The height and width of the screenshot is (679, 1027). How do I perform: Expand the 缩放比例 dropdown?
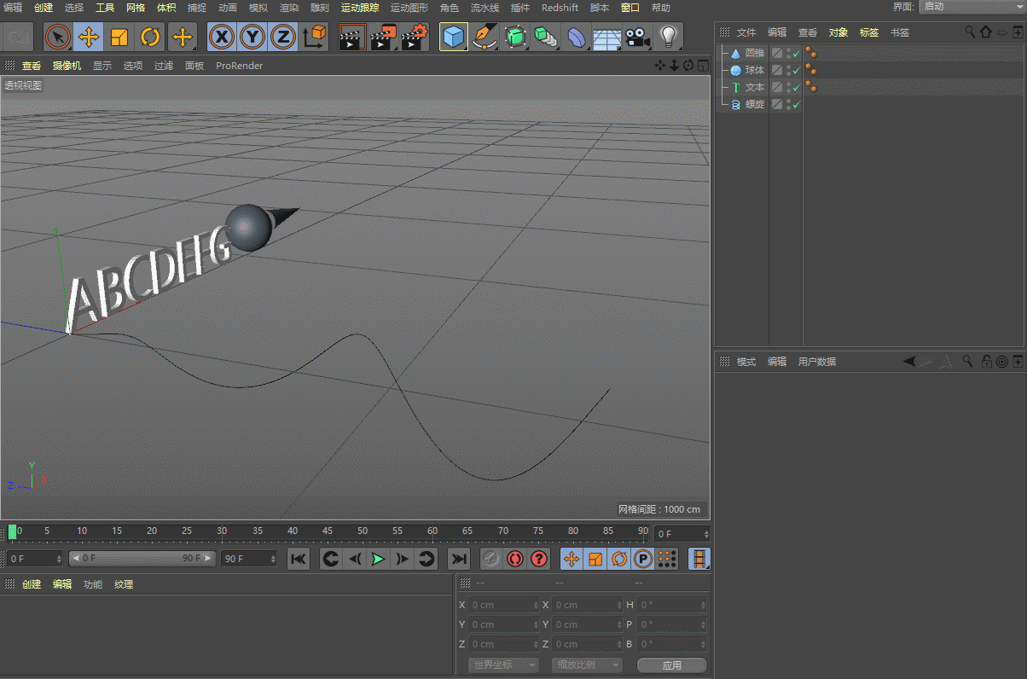[x=587, y=664]
